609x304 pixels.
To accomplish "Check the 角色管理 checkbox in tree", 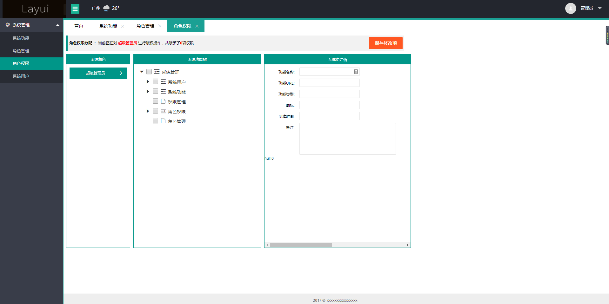I will click(x=155, y=121).
